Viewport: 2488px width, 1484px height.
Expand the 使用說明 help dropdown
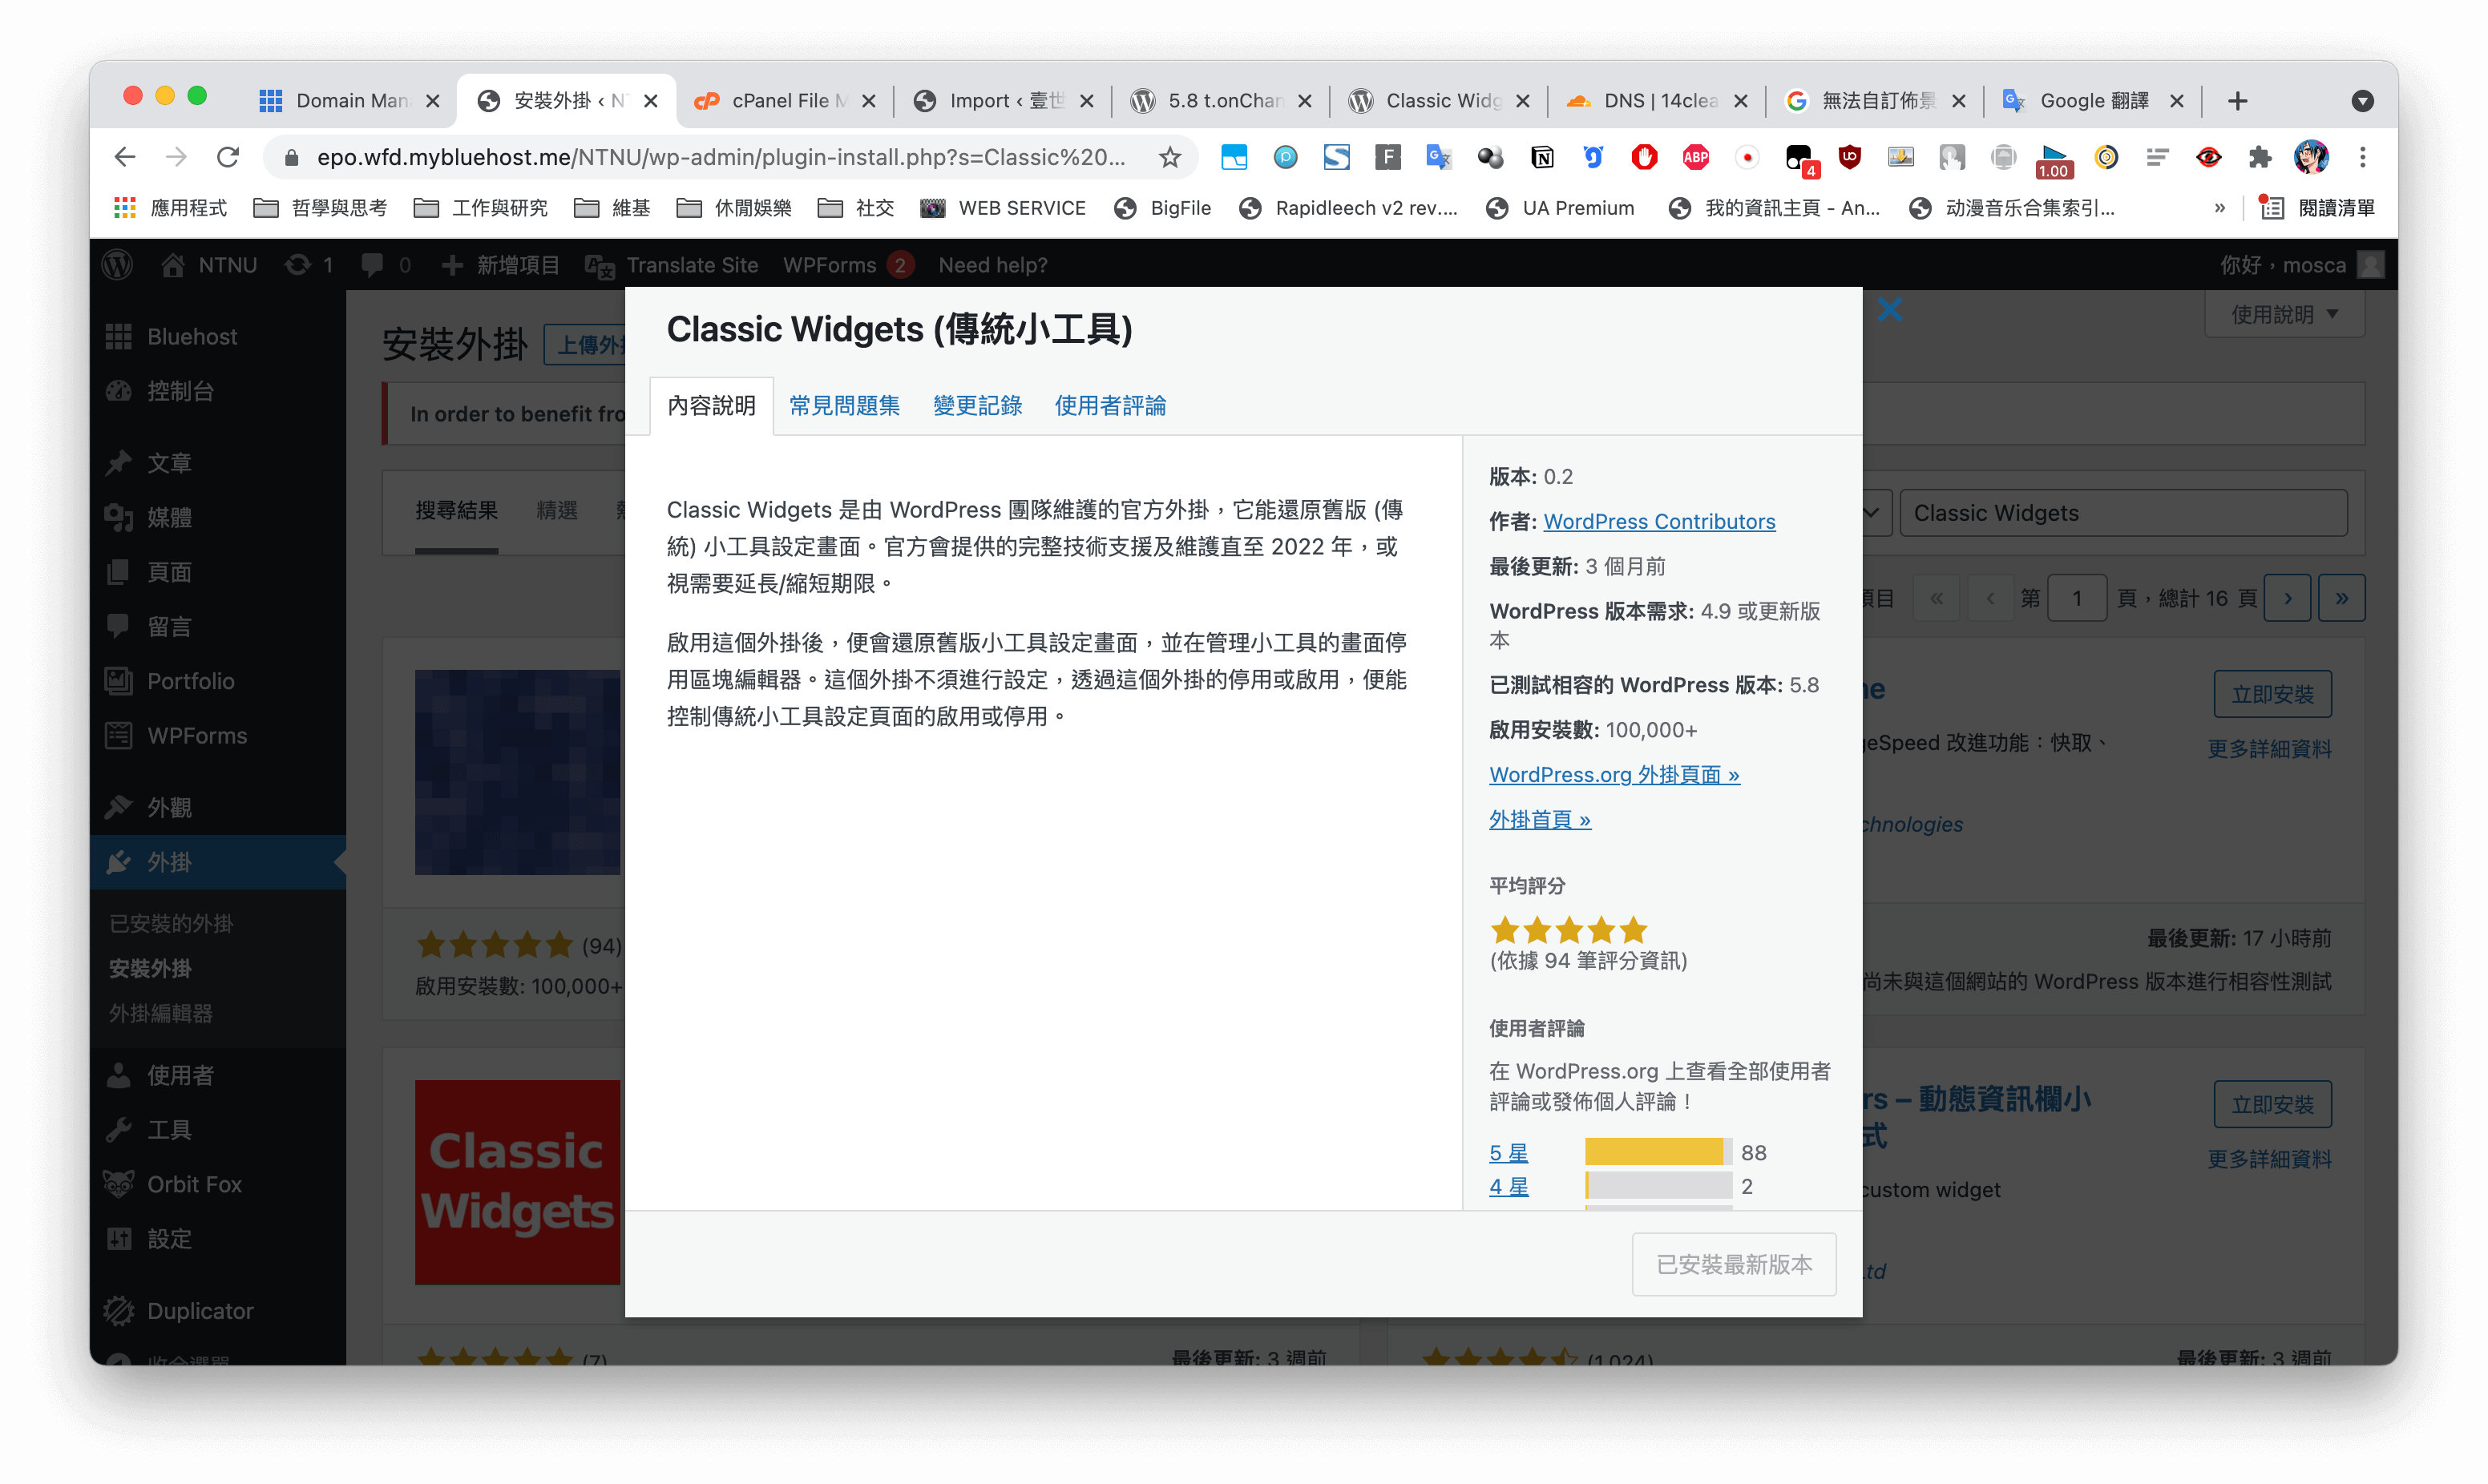pyautogui.click(x=2284, y=315)
